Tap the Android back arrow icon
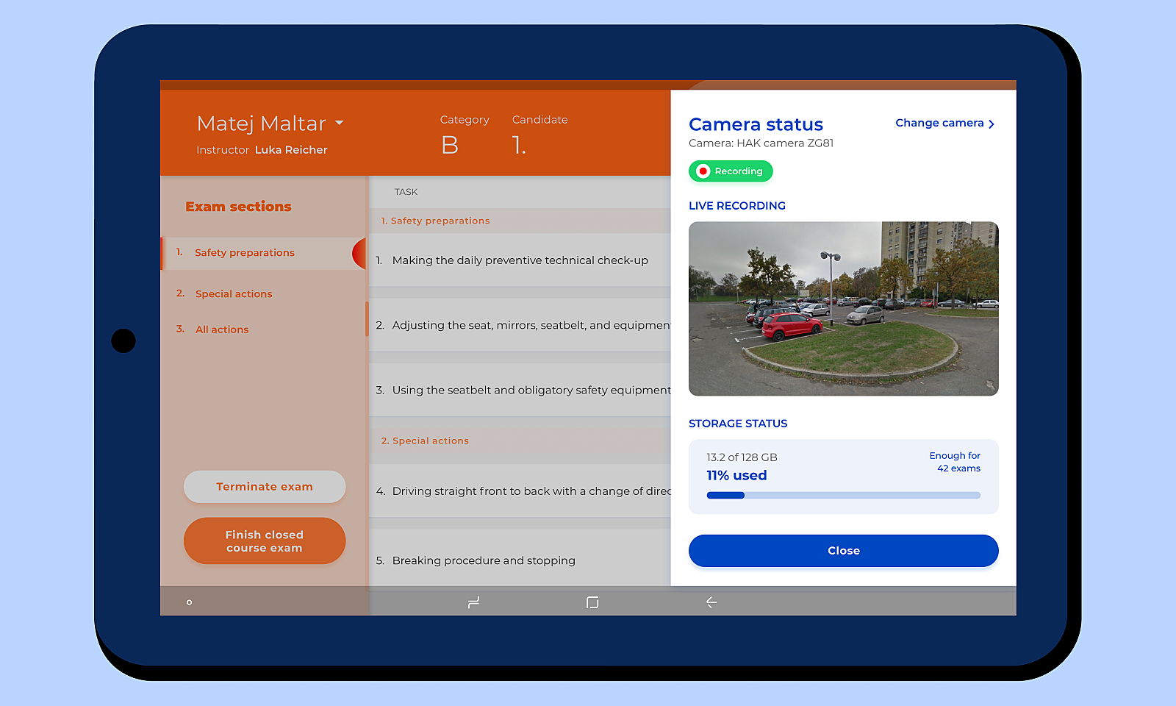The height and width of the screenshot is (706, 1176). [x=711, y=602]
